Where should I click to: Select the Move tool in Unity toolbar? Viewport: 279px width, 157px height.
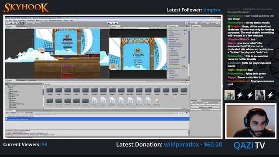11,23
